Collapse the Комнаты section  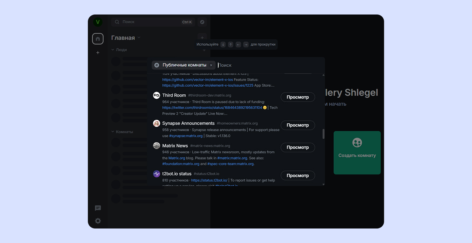(122, 132)
